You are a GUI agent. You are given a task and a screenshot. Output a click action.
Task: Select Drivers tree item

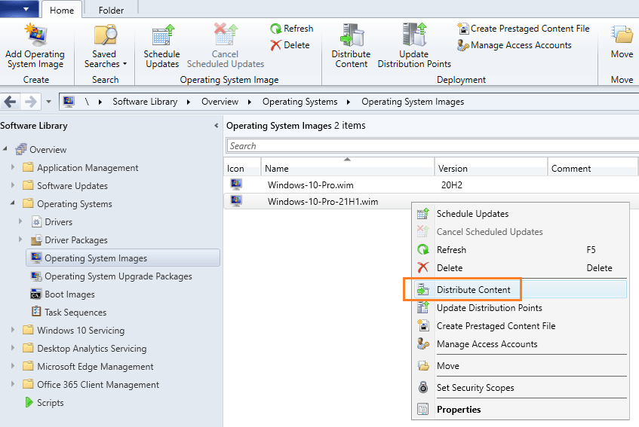tap(52, 222)
